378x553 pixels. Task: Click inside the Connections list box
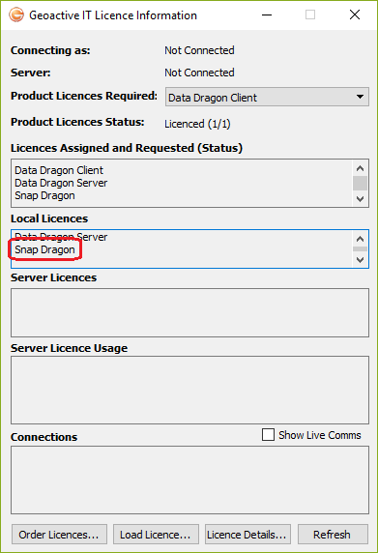tap(189, 480)
